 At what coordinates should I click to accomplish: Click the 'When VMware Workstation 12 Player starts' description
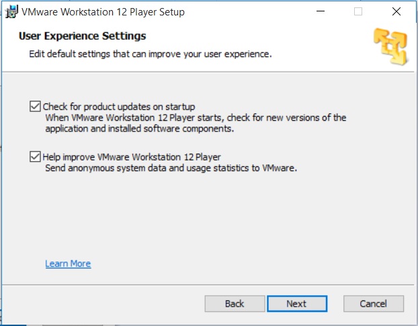[196, 123]
